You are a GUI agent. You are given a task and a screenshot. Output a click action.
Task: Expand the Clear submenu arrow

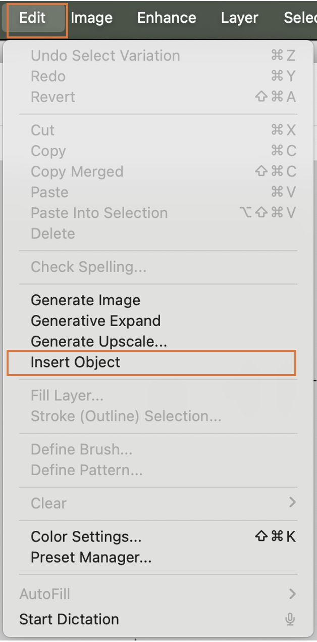coord(292,502)
